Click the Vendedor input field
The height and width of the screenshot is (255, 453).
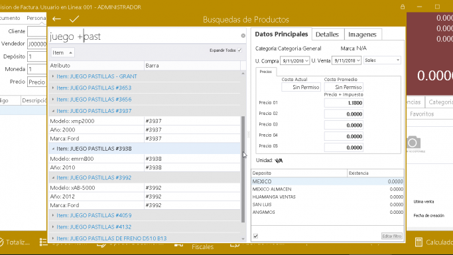click(x=37, y=44)
